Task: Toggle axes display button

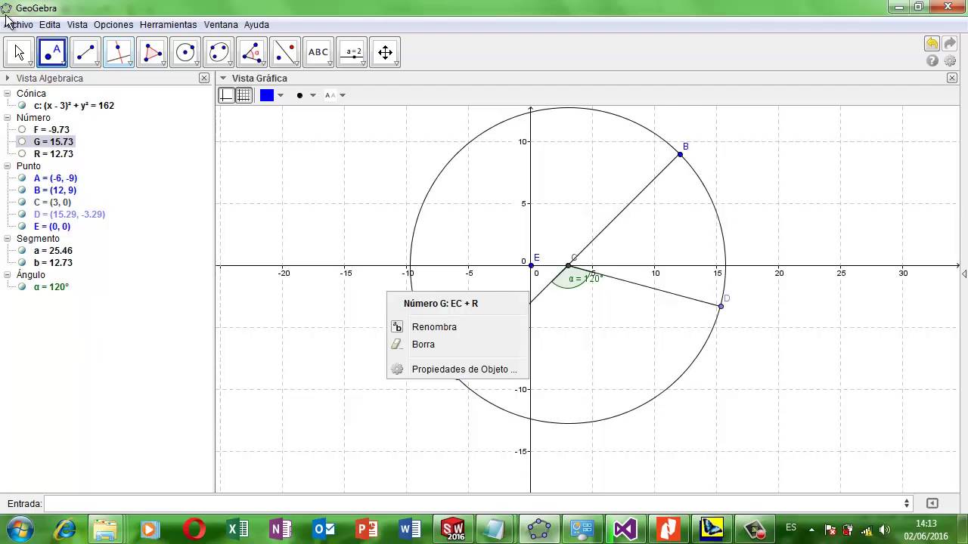Action: point(226,95)
